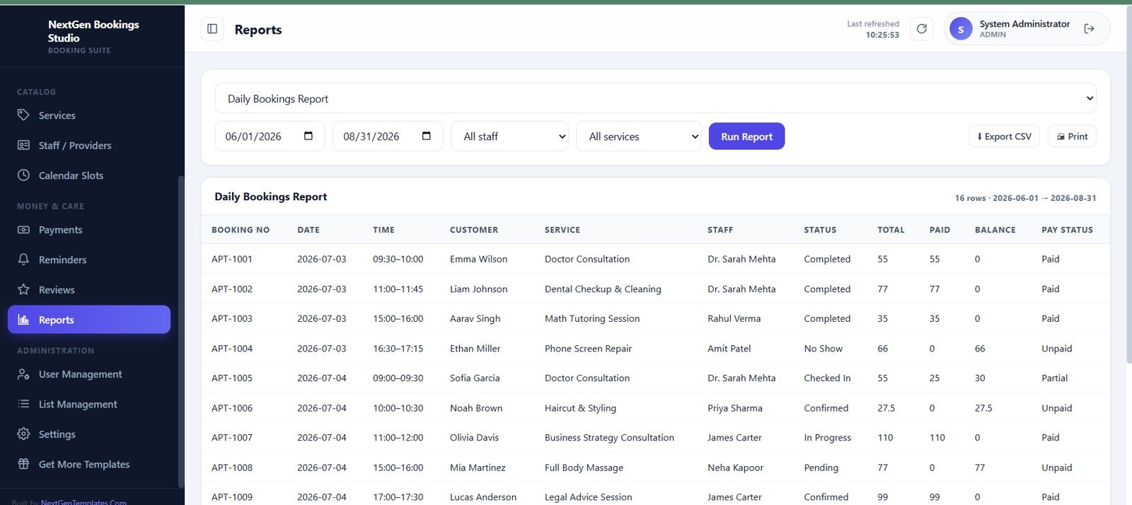
Task: Open the Reminders section
Action: point(89,260)
